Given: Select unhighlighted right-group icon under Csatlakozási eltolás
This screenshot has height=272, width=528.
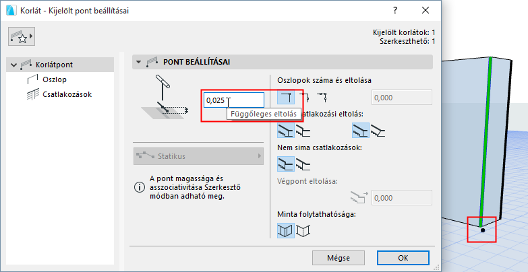Looking at the screenshot, I should 378,131.
